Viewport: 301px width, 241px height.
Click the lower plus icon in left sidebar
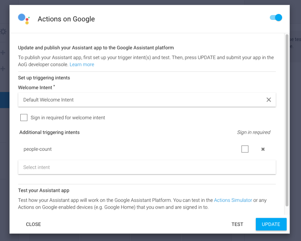click(x=3, y=69)
